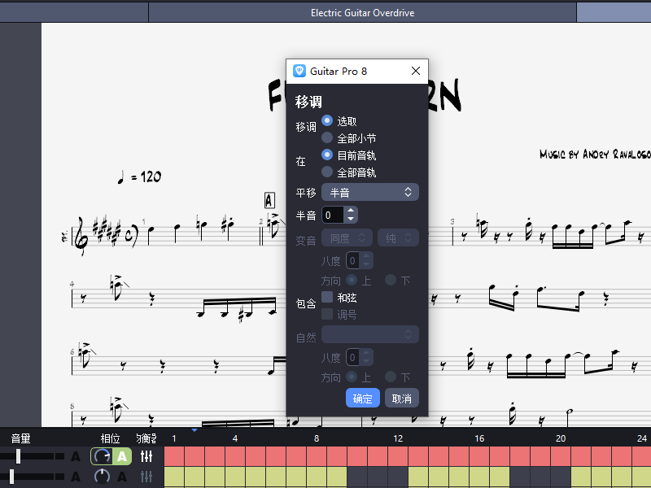Select the Electric Guitar Overdrive track tab
This screenshot has width=651, height=488.
(362, 12)
